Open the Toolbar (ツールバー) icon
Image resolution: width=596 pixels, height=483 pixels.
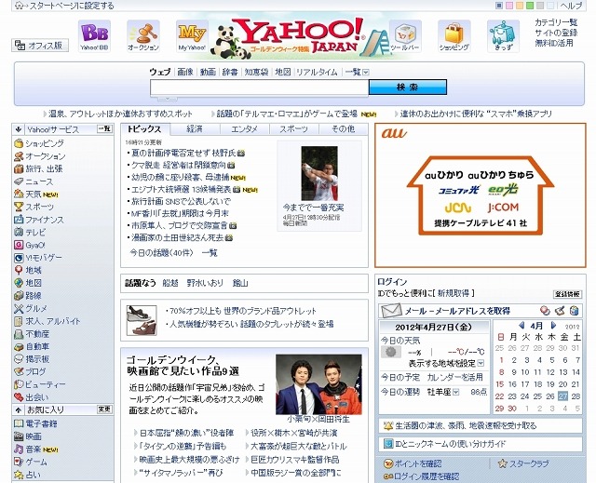pyautogui.click(x=405, y=36)
